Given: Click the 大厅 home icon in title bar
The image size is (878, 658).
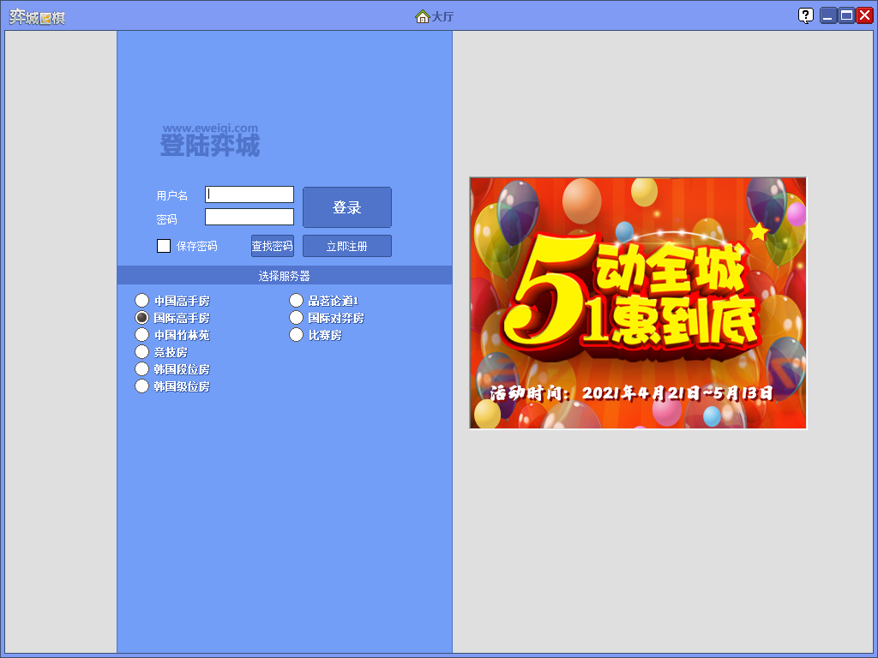Looking at the screenshot, I should click(422, 16).
